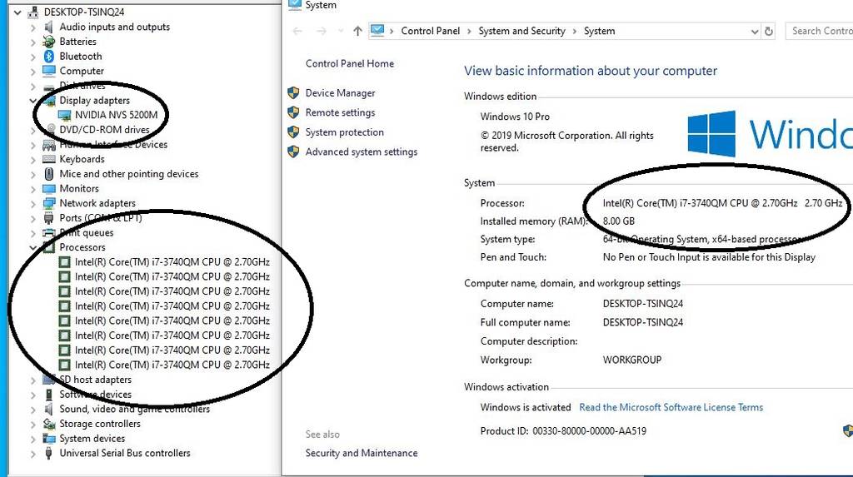
Task: Click the Full computer name DESKTOP-TSINQ24 value
Action: pos(642,322)
